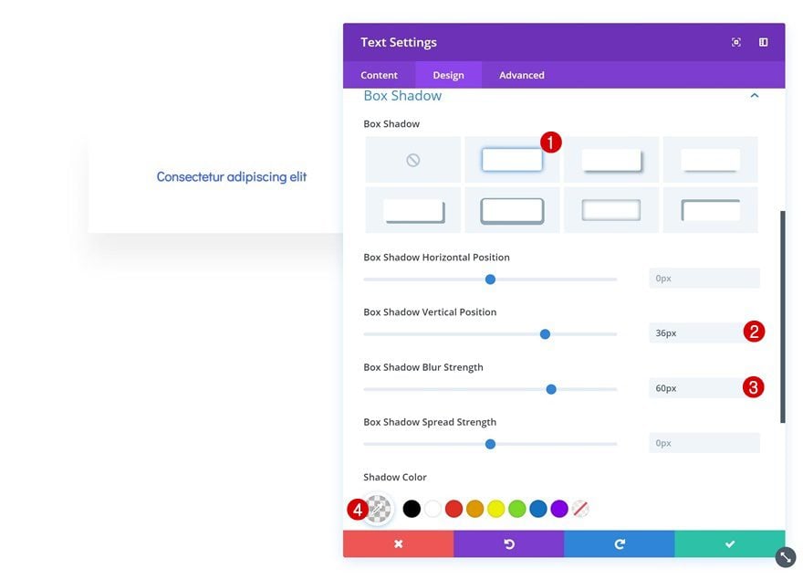Select the black shadow color swatch

coord(412,509)
